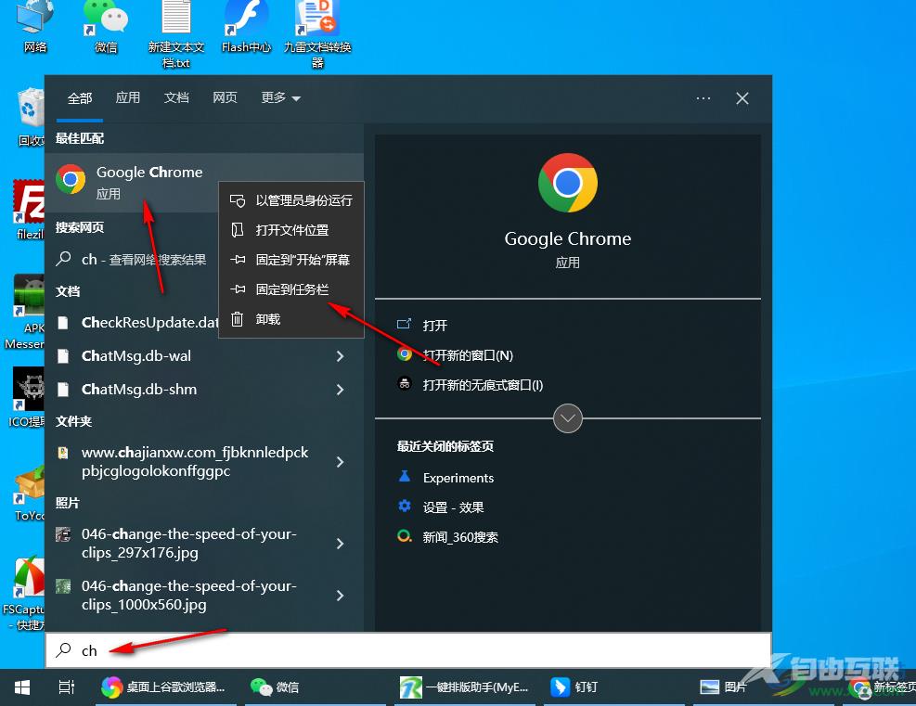Viewport: 916px width, 706px height.
Task: Expand the More dropdown filter
Action: tap(280, 97)
